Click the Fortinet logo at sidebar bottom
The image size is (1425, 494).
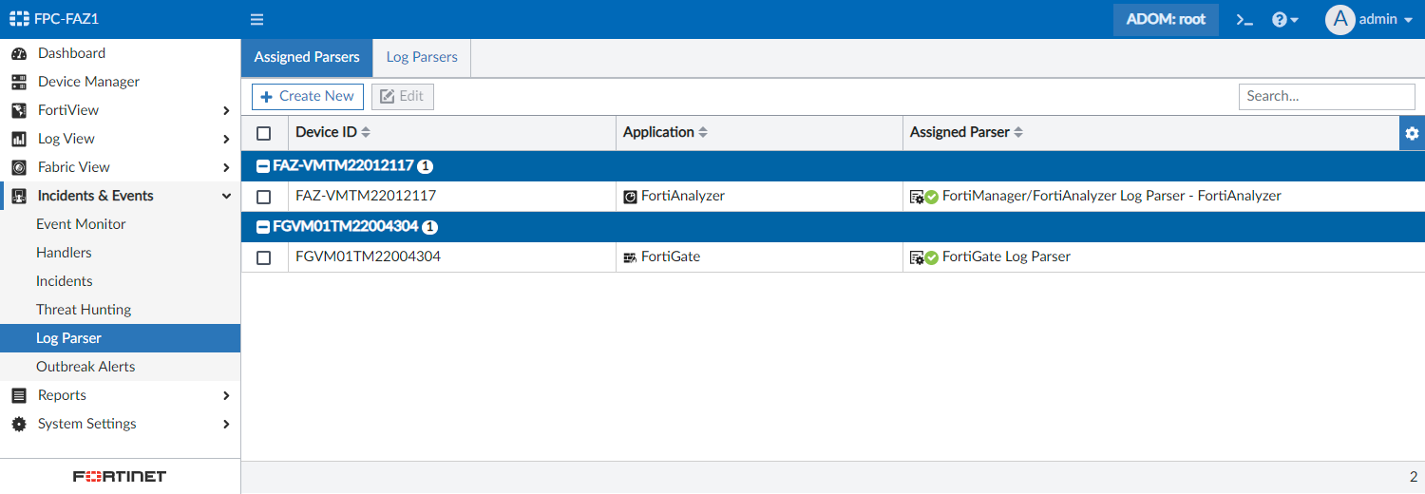coord(120,476)
